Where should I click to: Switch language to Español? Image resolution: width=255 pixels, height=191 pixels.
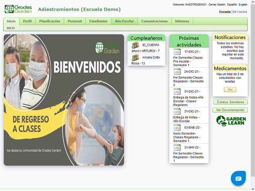232,4
